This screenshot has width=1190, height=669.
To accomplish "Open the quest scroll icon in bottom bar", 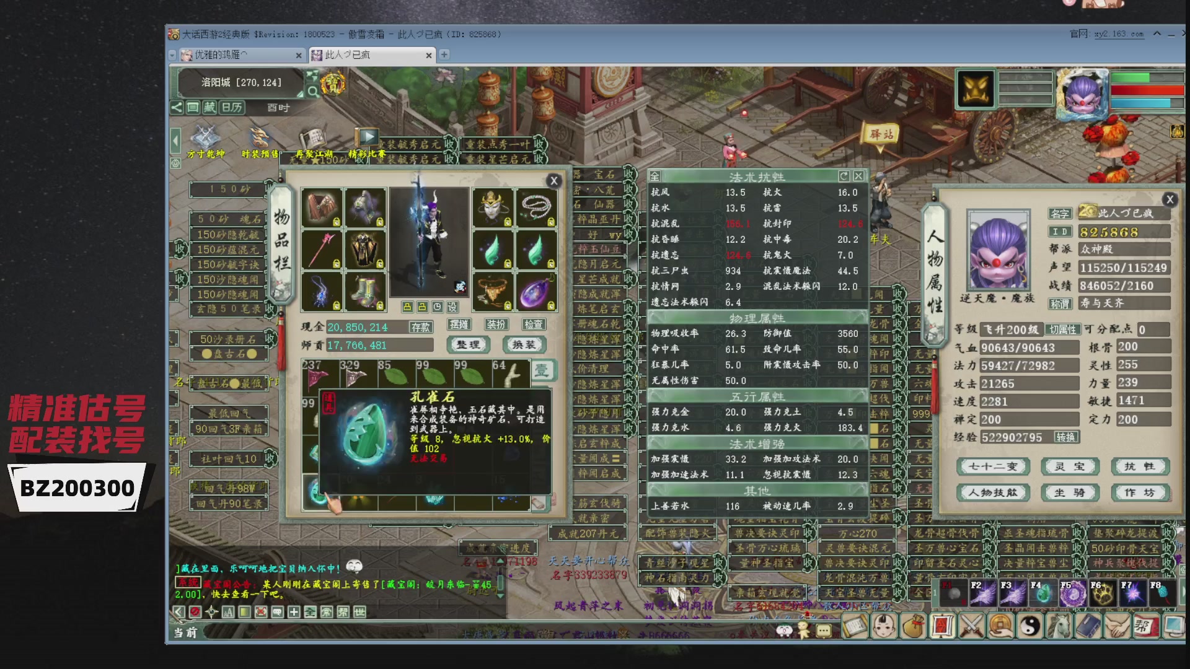I will tap(855, 627).
